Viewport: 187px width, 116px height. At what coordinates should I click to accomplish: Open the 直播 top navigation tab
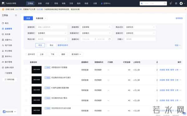(x=40, y=3)
